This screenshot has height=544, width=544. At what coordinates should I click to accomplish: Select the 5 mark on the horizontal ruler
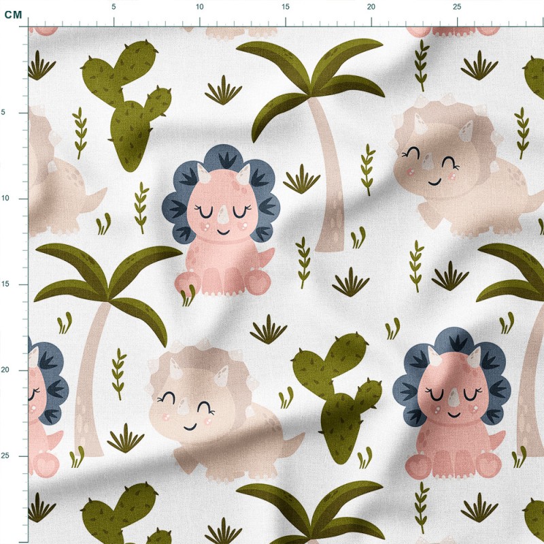tap(114, 7)
